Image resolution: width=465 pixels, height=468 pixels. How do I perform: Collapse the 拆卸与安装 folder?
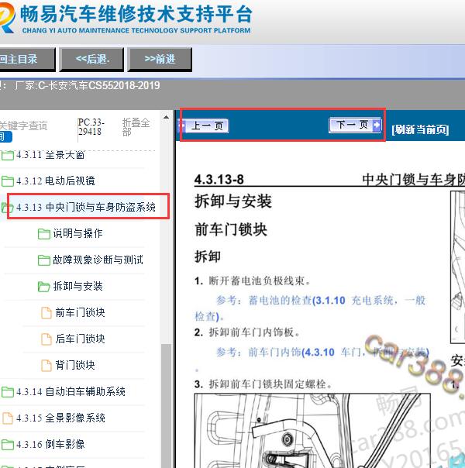pos(77,286)
